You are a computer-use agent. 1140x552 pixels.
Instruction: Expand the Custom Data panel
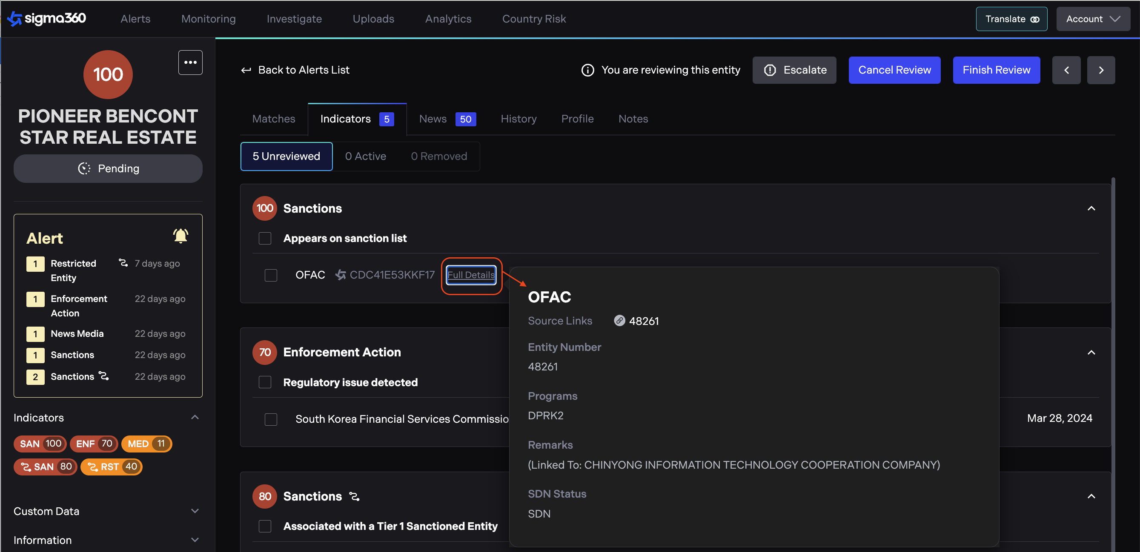pos(195,511)
